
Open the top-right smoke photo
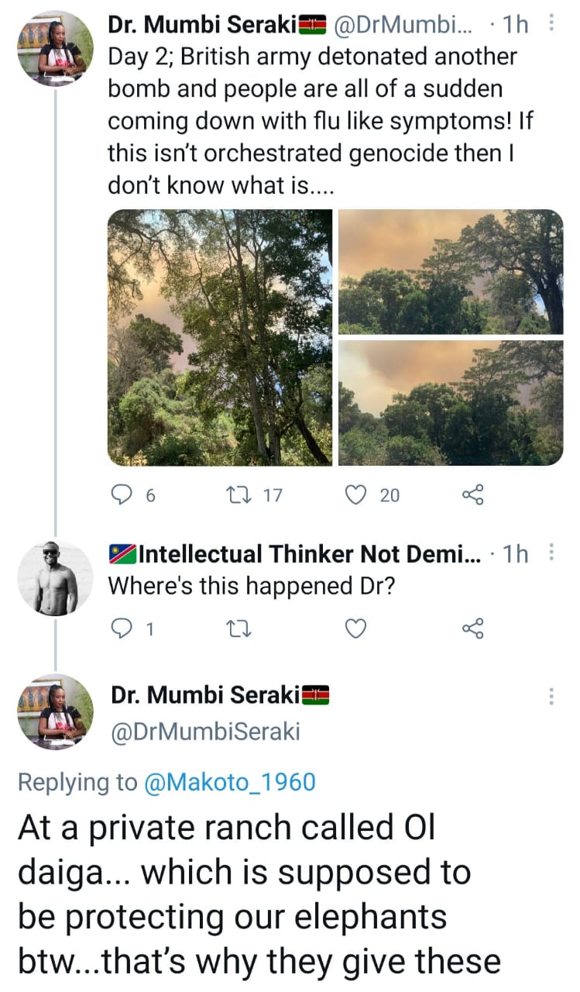pos(451,271)
